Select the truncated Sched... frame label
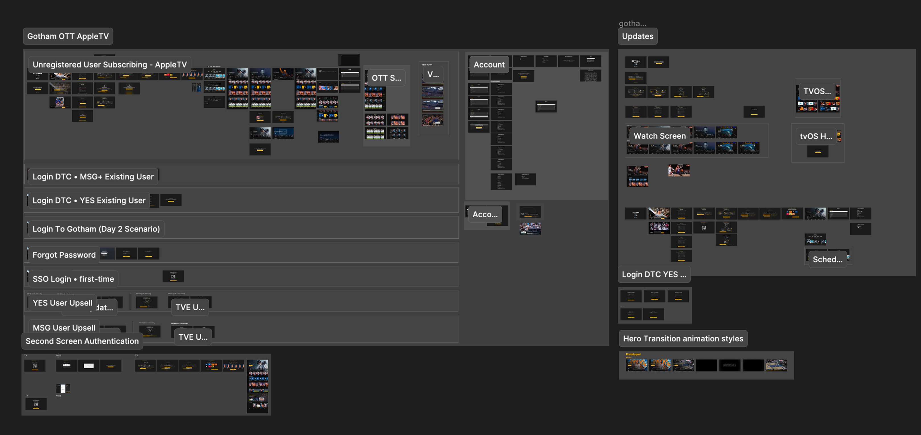This screenshot has width=921, height=435. [x=827, y=259]
